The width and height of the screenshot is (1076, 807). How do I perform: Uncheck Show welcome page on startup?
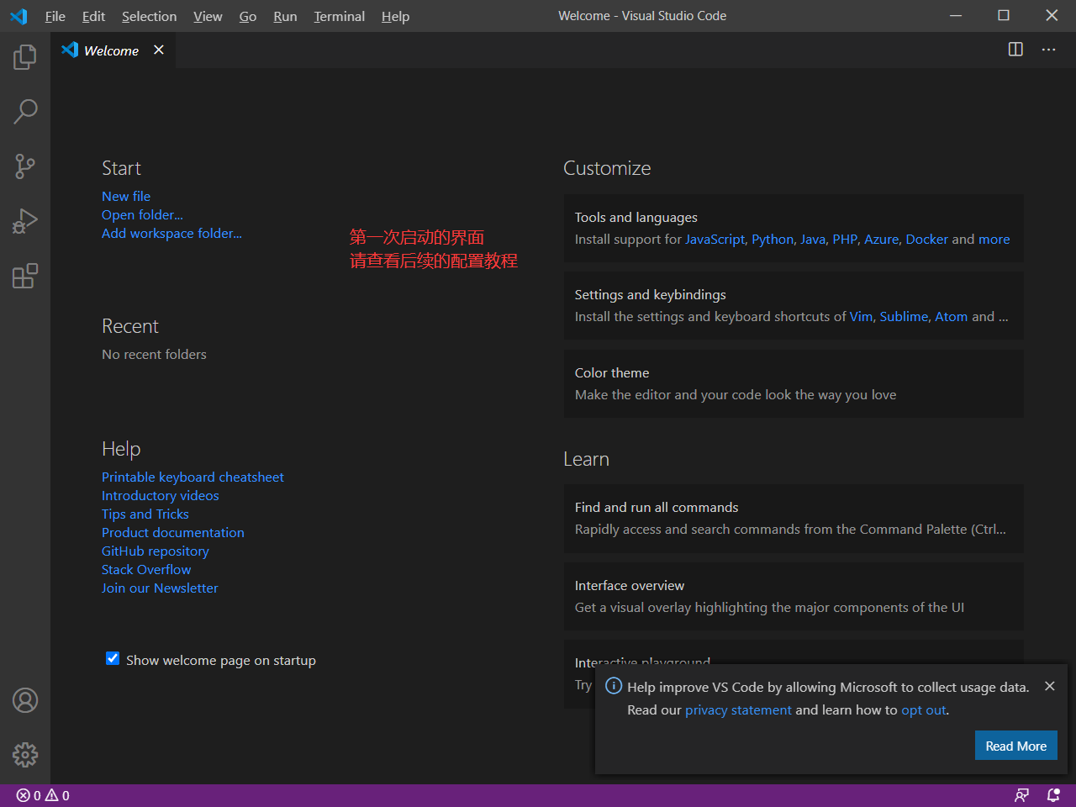[113, 659]
